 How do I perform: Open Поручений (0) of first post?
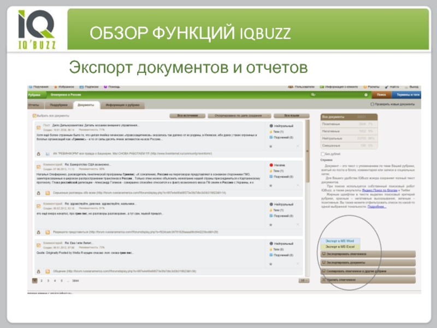tap(281, 138)
